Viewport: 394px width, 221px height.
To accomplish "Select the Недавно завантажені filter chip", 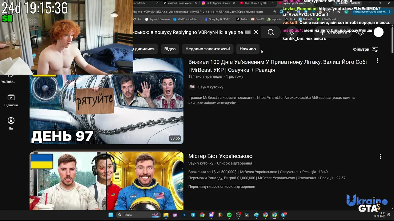I will pyautogui.click(x=207, y=49).
